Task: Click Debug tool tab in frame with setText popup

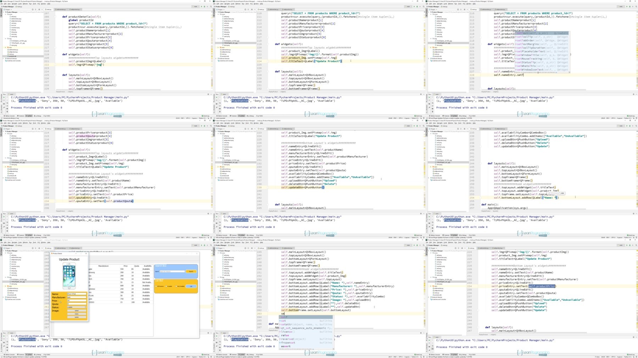Action: 463,116
